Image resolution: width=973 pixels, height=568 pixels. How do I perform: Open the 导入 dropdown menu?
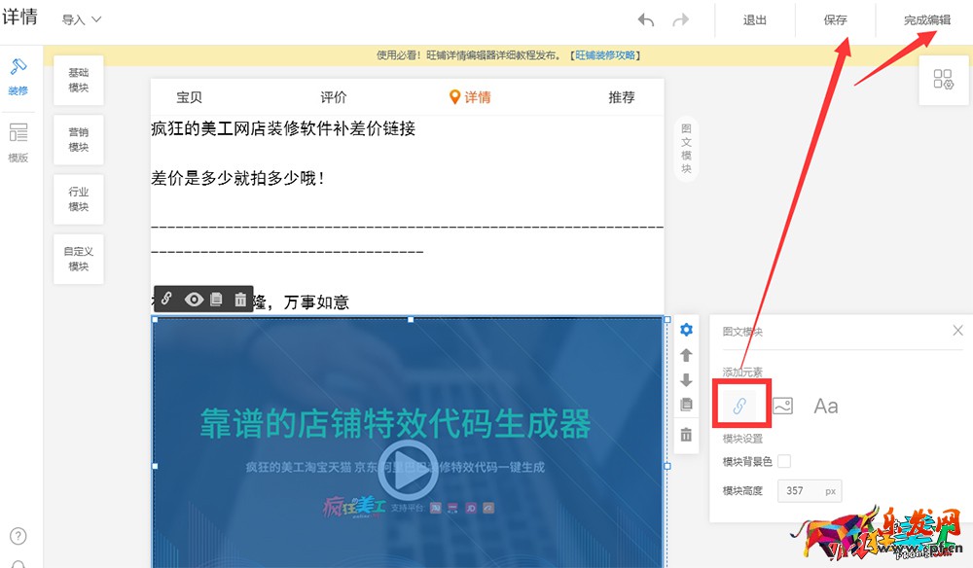point(82,19)
